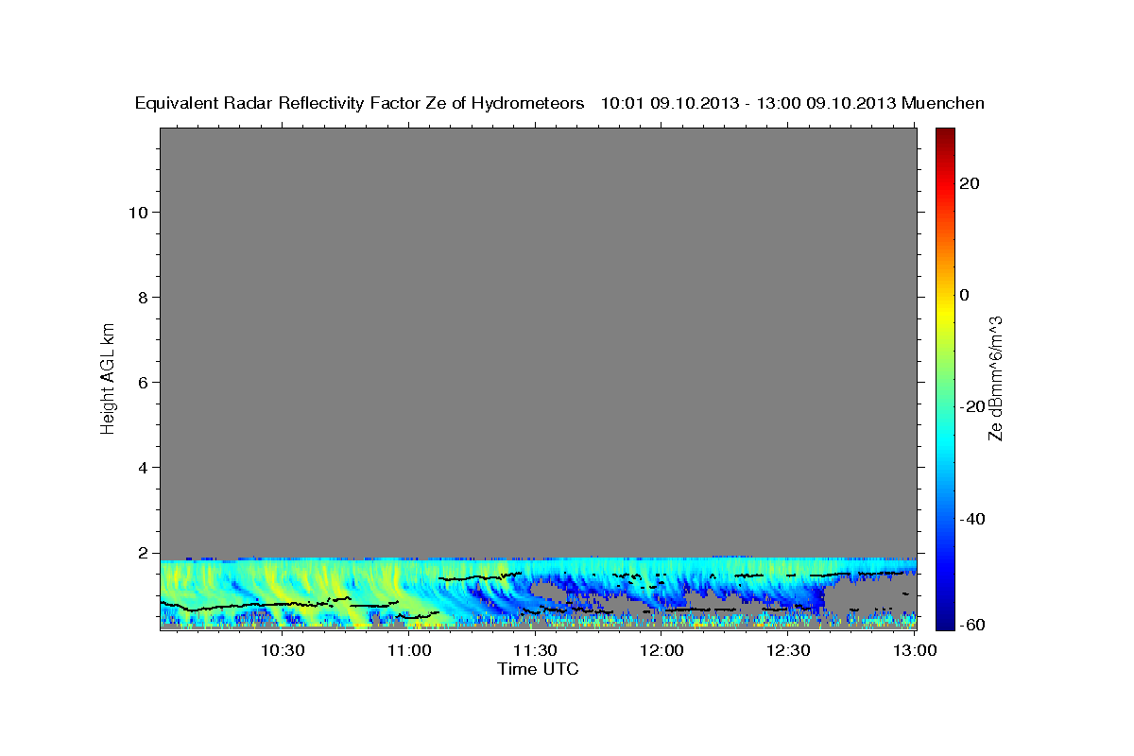1134x756 pixels.
Task: Click the '11:00' time tick label
Action: pyautogui.click(x=409, y=650)
